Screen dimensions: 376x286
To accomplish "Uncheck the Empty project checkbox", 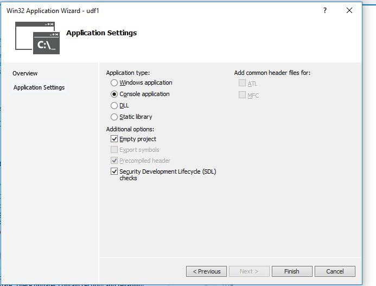I will pos(114,139).
